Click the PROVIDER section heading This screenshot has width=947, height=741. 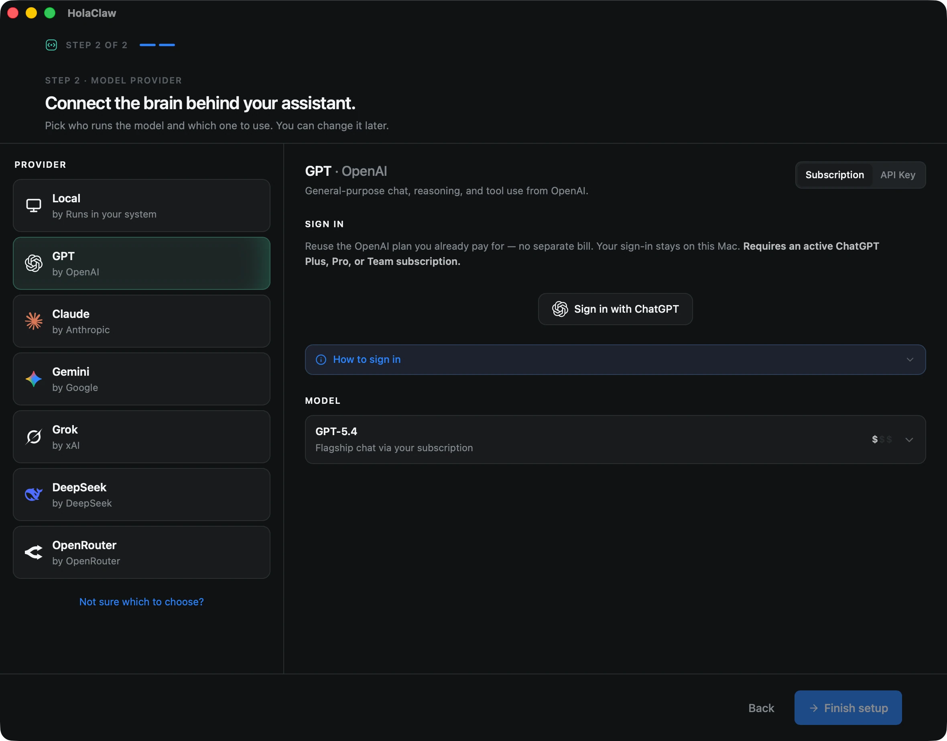point(40,165)
